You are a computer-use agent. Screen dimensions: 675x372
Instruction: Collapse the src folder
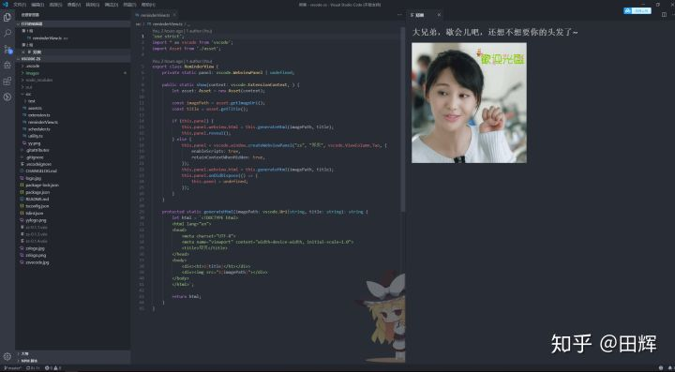(x=28, y=94)
